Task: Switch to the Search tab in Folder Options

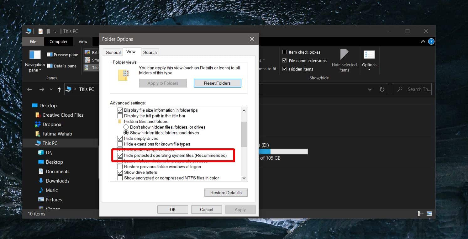Action: coord(150,52)
